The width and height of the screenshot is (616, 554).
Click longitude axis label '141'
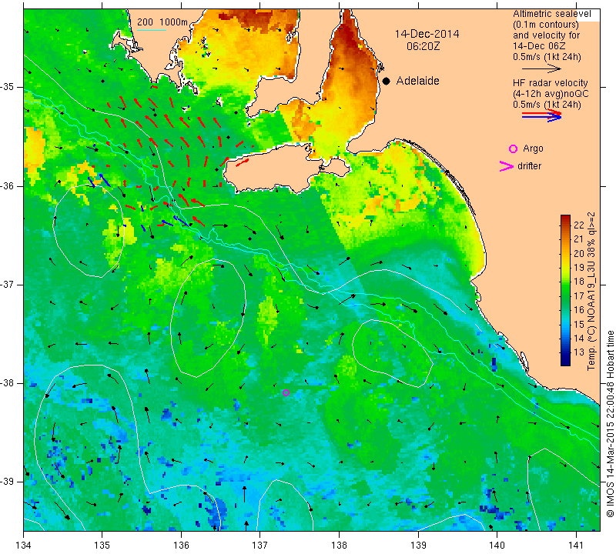pyautogui.click(x=576, y=546)
